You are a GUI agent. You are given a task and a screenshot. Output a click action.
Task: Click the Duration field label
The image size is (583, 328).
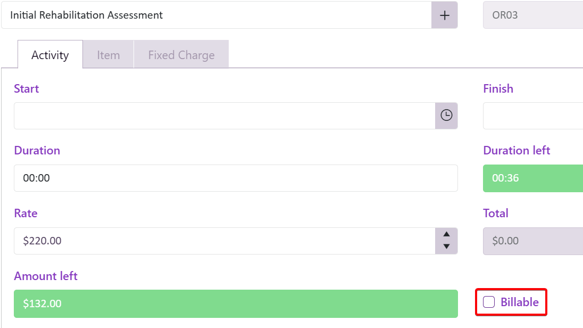37,150
